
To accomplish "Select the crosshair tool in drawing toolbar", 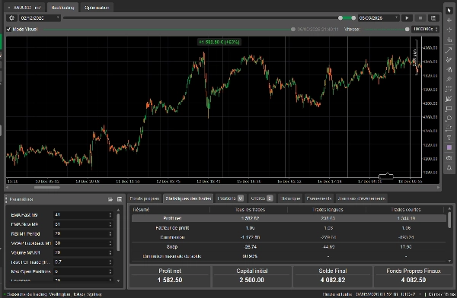I will 449,20.
